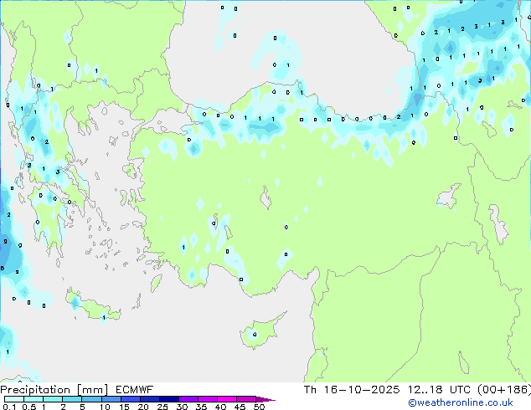Screen dimensions: 531x410
Task: Click the 0.1 to 0.5 mm legend swatch
Action: [x=14, y=399]
